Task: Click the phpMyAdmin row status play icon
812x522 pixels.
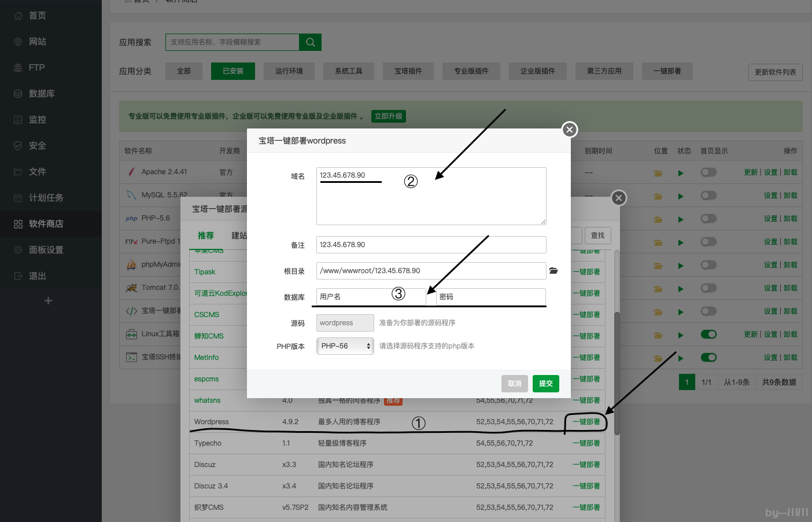Action: [681, 266]
